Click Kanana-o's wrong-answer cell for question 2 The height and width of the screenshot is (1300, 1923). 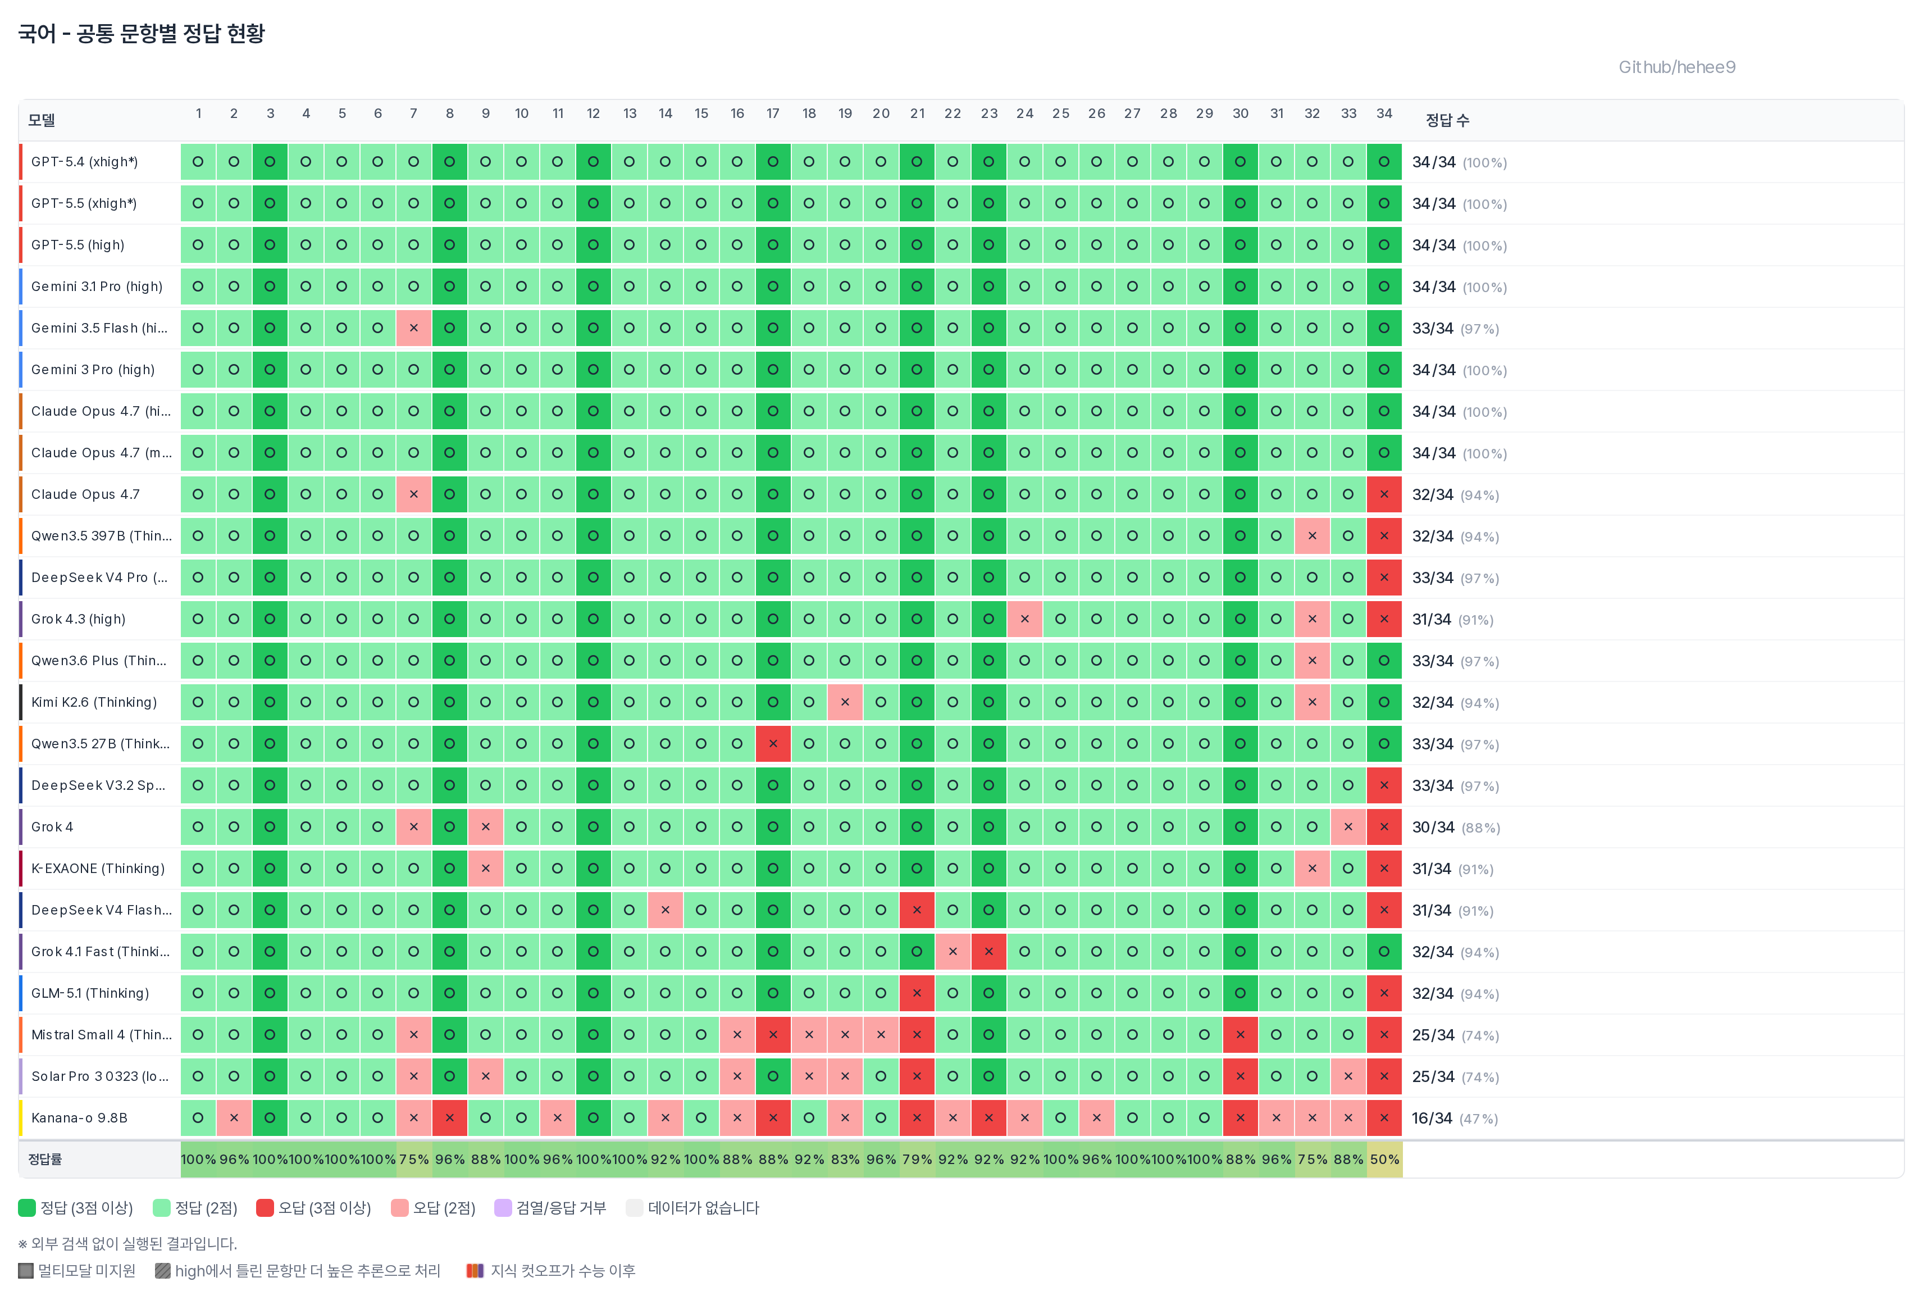click(234, 1118)
